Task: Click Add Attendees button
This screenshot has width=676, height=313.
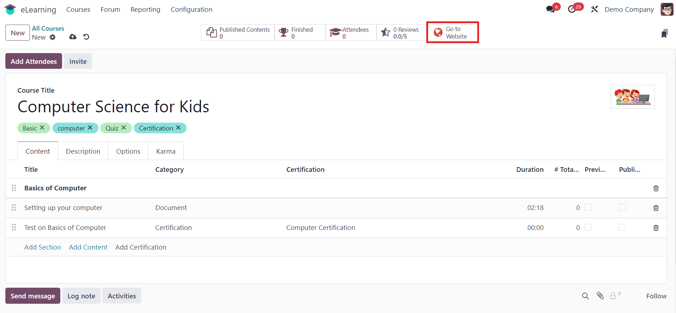Action: tap(34, 61)
